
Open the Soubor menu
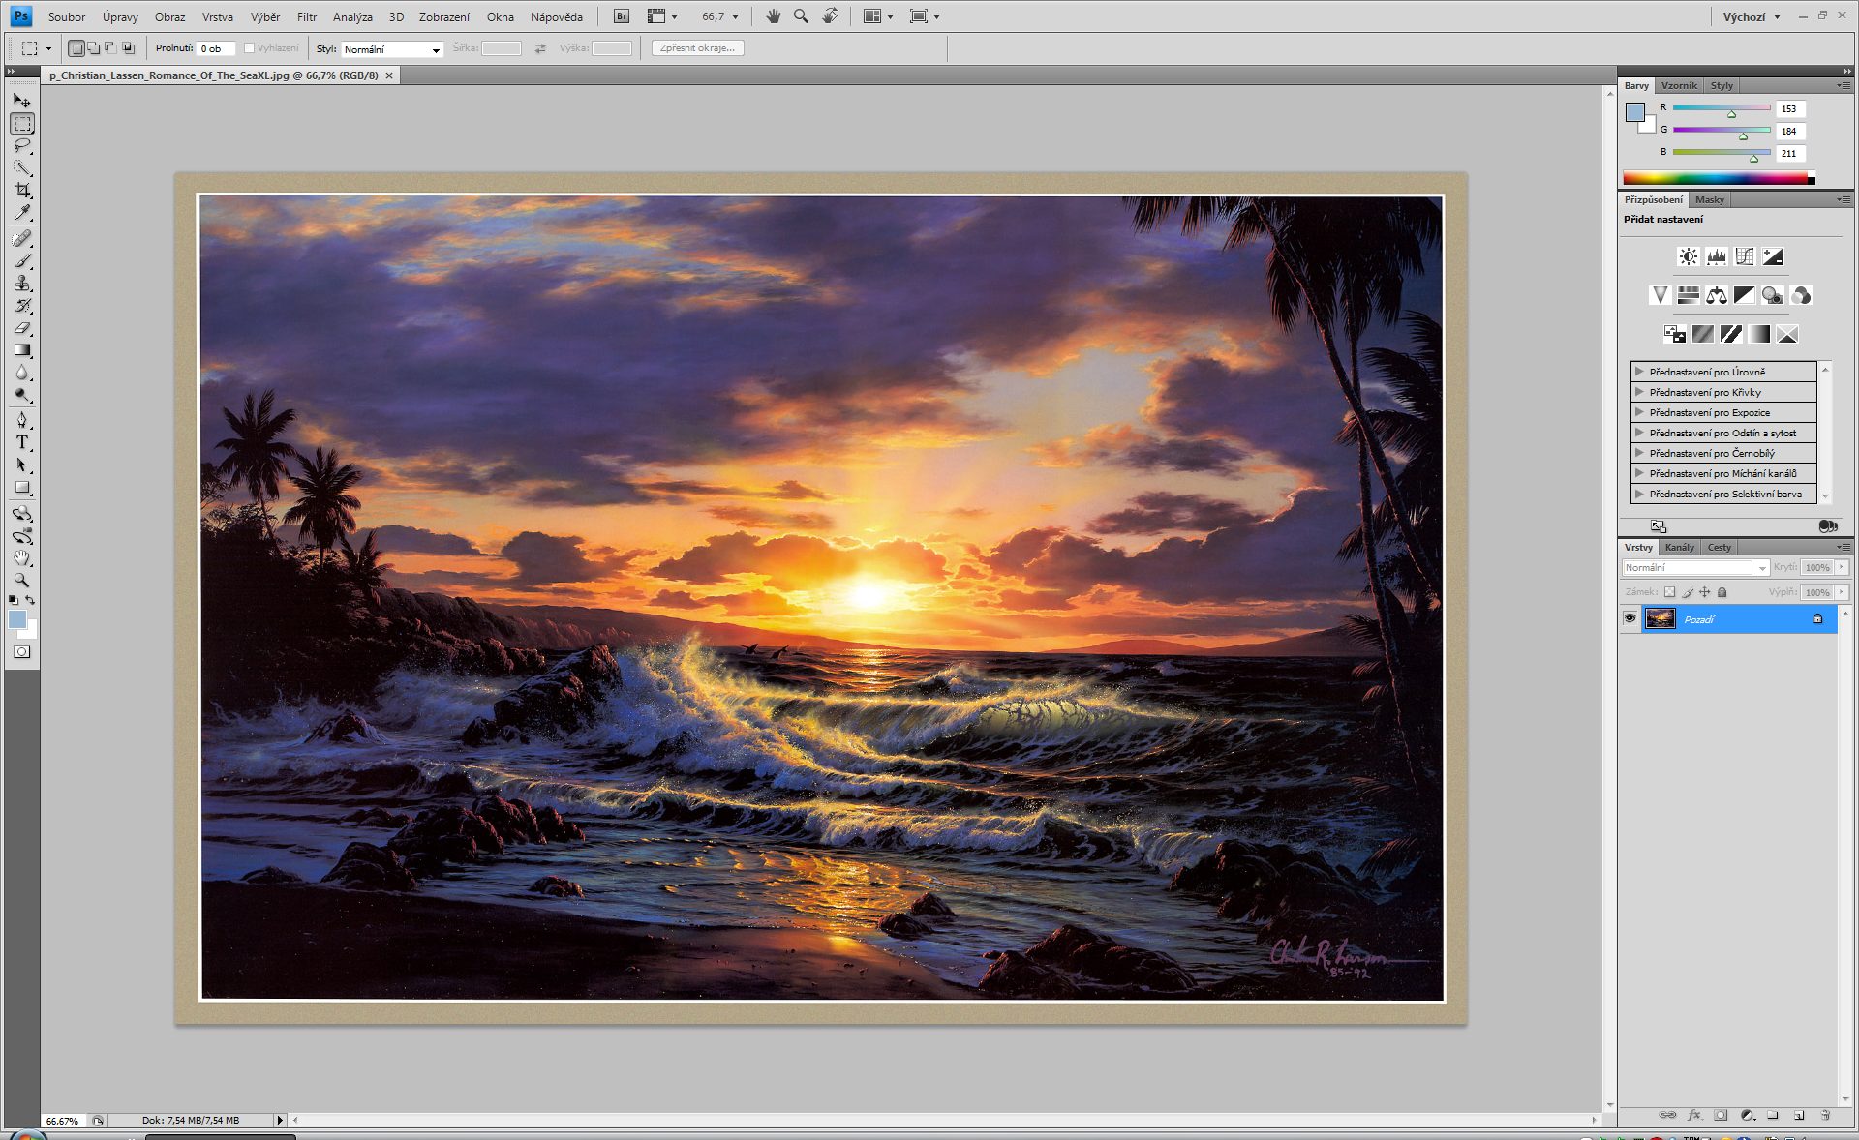[67, 16]
